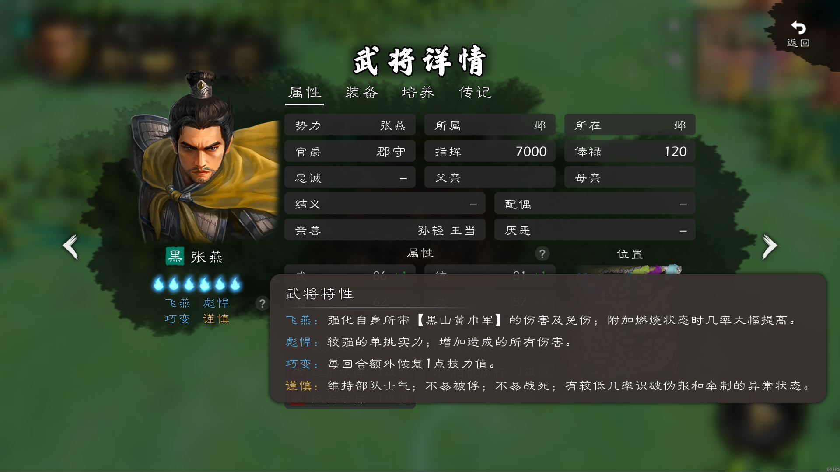Viewport: 840px width, 472px height.
Task: Click the blue flame star rating icons
Action: tap(197, 284)
